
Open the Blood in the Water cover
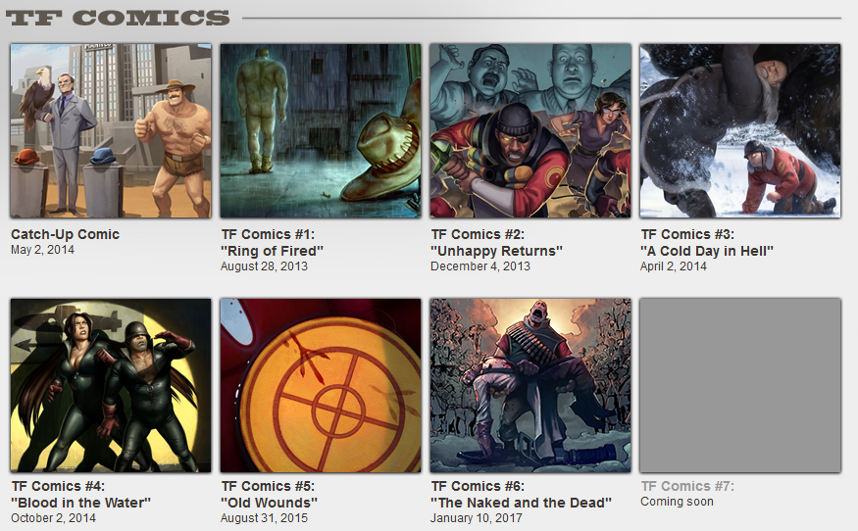(111, 385)
